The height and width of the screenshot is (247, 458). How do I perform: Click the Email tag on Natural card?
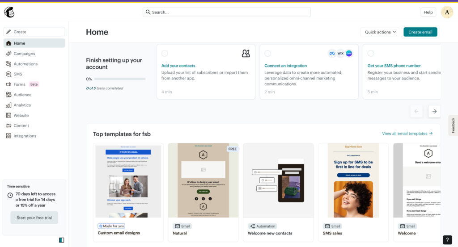tap(182, 226)
